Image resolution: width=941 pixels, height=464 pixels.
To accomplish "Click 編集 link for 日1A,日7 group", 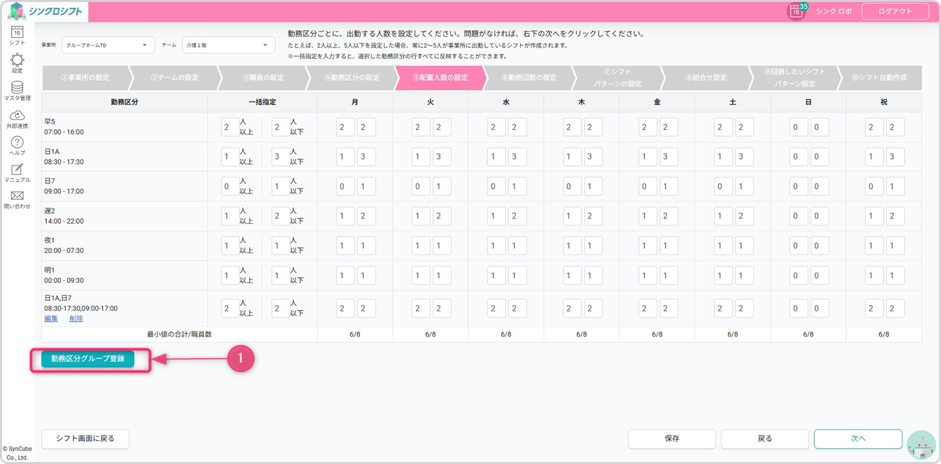I will tap(51, 318).
